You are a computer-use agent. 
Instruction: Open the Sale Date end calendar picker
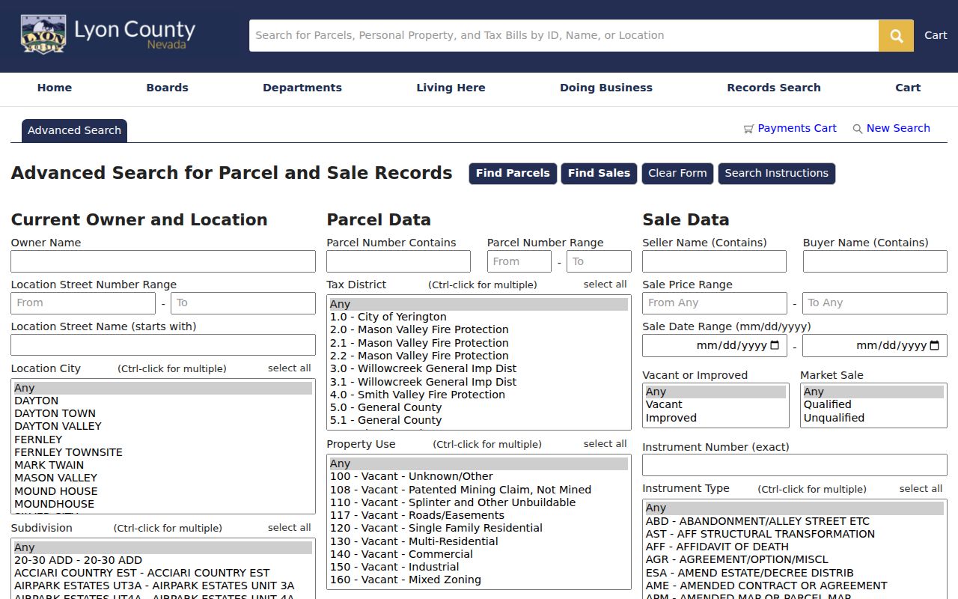[x=935, y=345]
